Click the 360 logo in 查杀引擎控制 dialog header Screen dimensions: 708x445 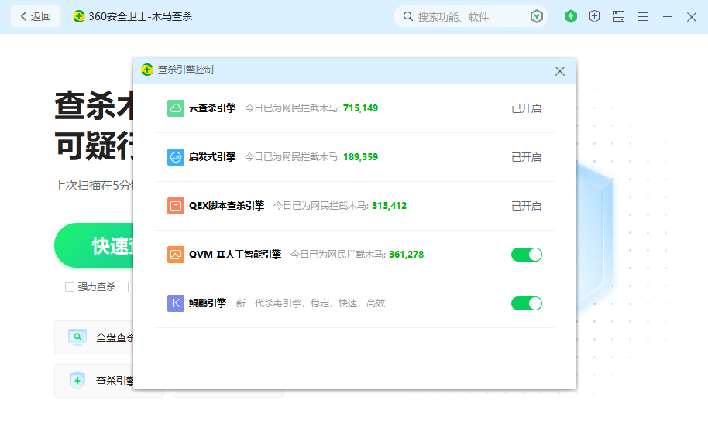coord(147,70)
